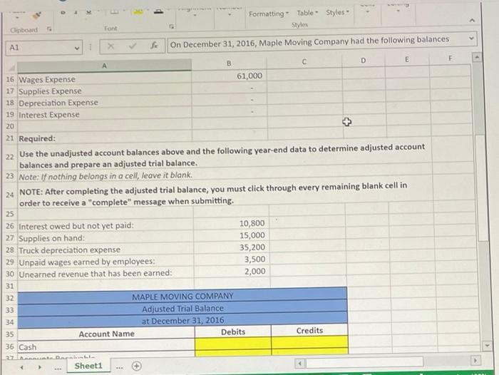Select the yellow Cash debit cell
This screenshot has height=375, width=499.
click(233, 344)
